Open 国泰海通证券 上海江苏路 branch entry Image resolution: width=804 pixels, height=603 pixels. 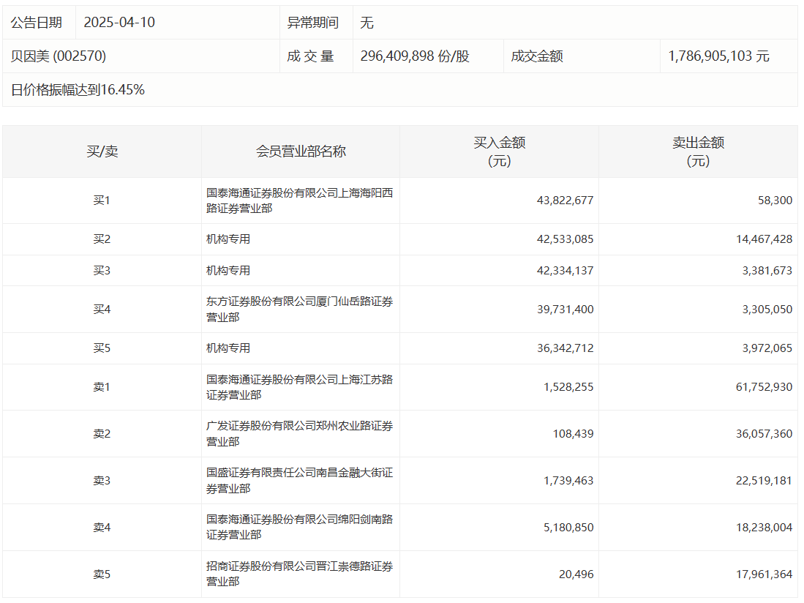tap(299, 387)
